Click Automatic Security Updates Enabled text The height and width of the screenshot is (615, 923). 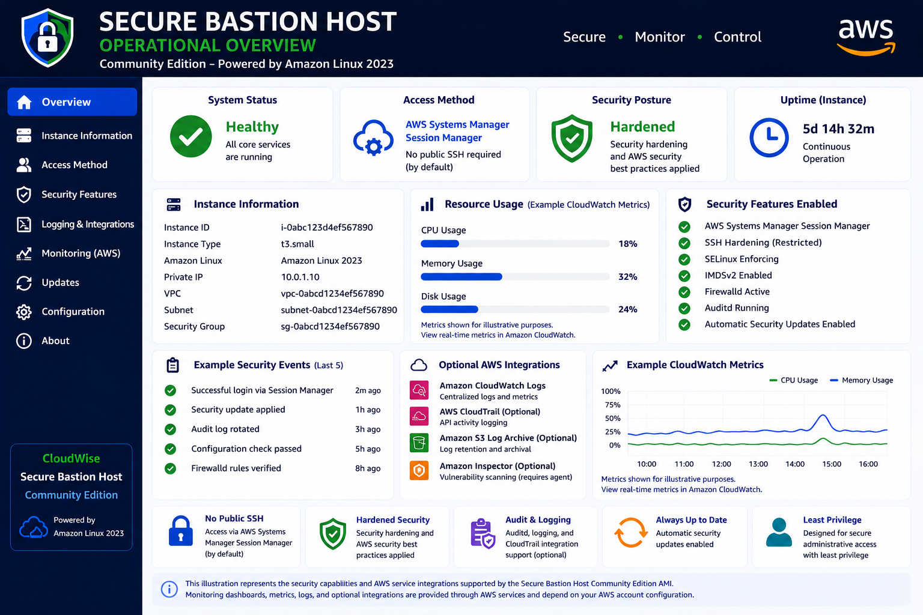780,324
